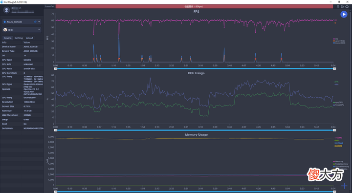Click the Info column header
352x193 pixels.
click(x=4, y=43)
